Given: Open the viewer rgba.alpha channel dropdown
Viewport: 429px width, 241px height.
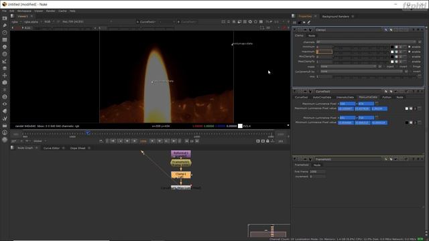Looking at the screenshot, I should (x=33, y=21).
